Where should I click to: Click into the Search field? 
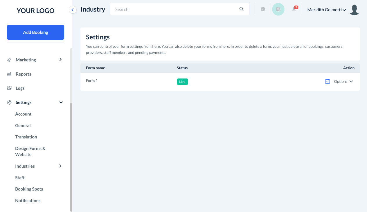click(x=174, y=9)
